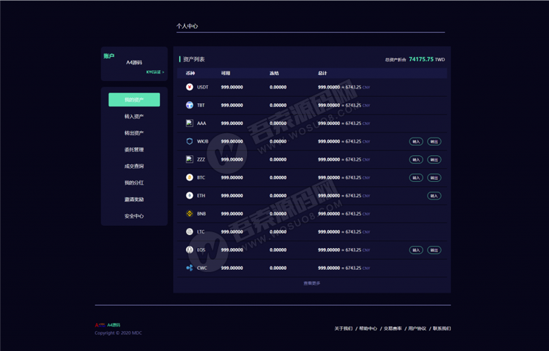Click the BTC bitcoin icon
Image resolution: width=549 pixels, height=351 pixels.
[x=189, y=178]
